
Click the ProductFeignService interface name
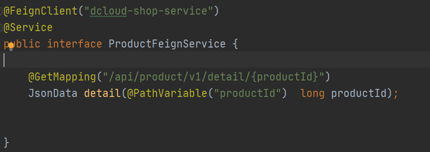click(167, 44)
